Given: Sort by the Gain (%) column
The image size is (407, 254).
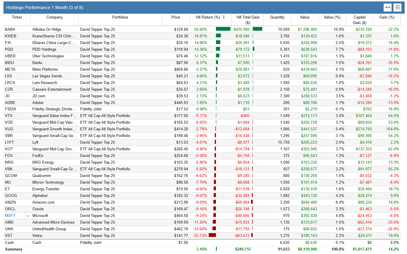Looking at the screenshot, I should [x=387, y=17].
